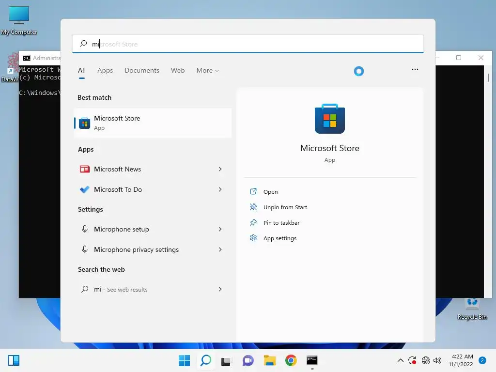
Task: Click the Search magnifier on taskbar
Action: [x=205, y=360]
